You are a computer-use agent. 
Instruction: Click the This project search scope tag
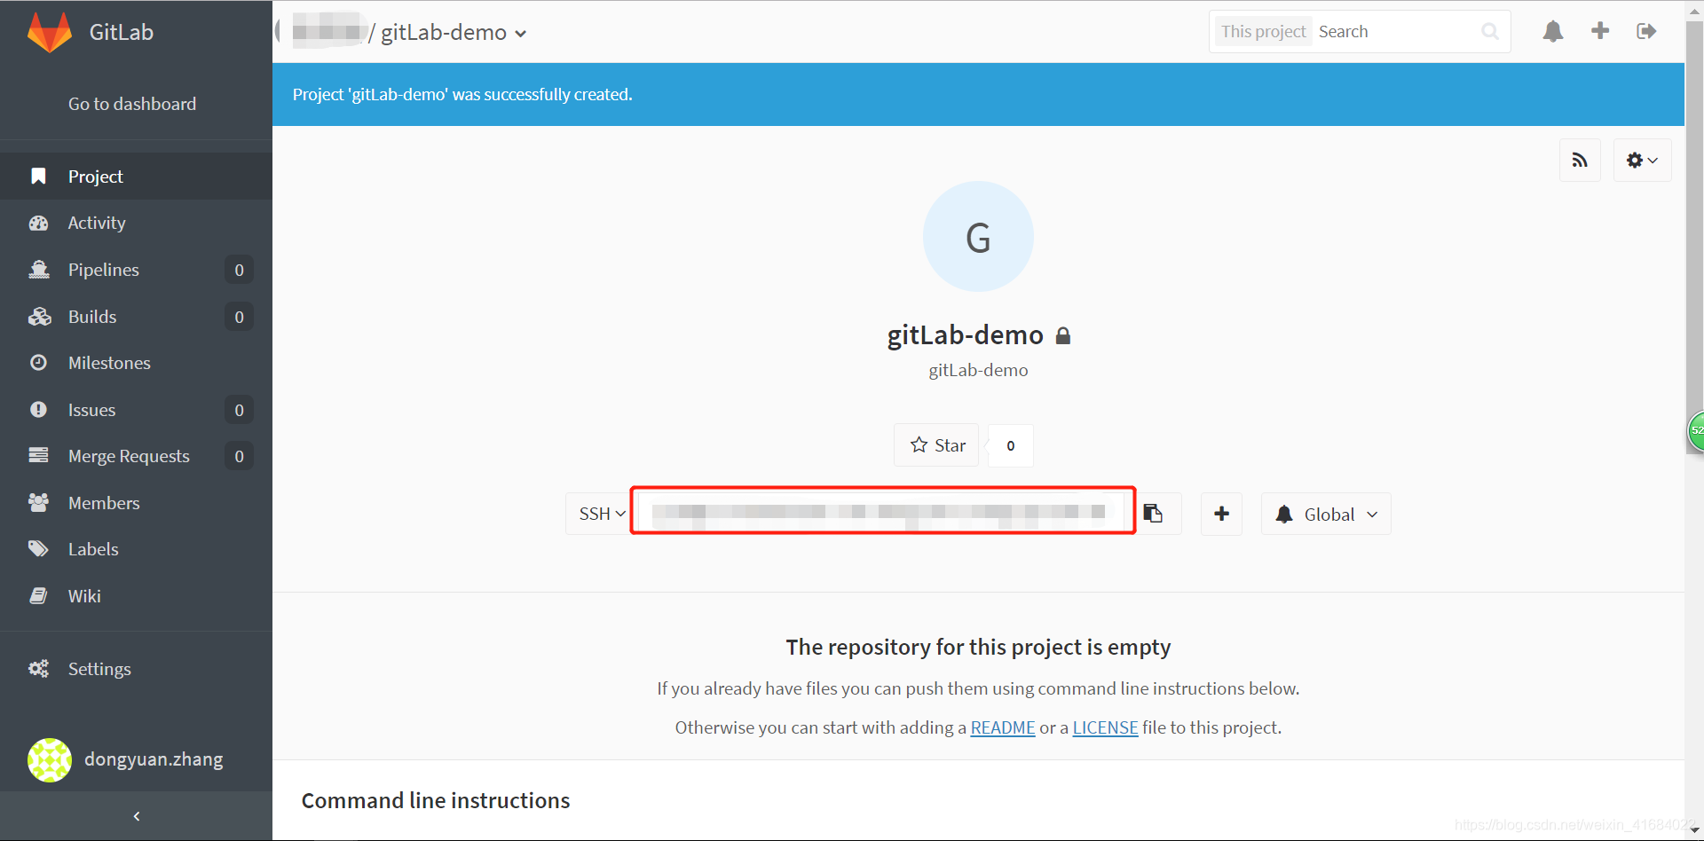pos(1263,32)
